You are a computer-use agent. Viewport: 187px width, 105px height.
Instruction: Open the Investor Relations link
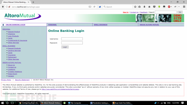click(15, 71)
